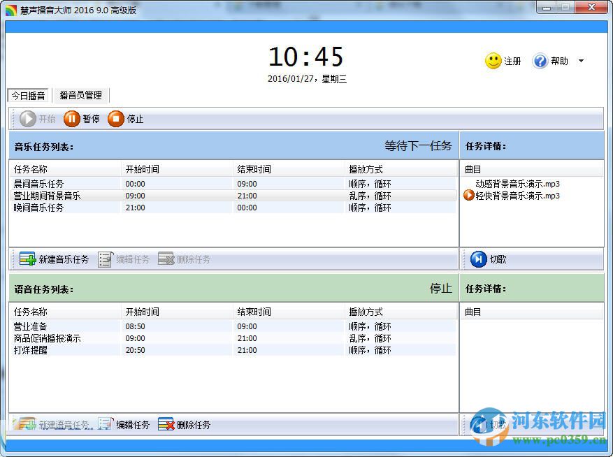Stop playback using the 停止 icon

coord(117,119)
